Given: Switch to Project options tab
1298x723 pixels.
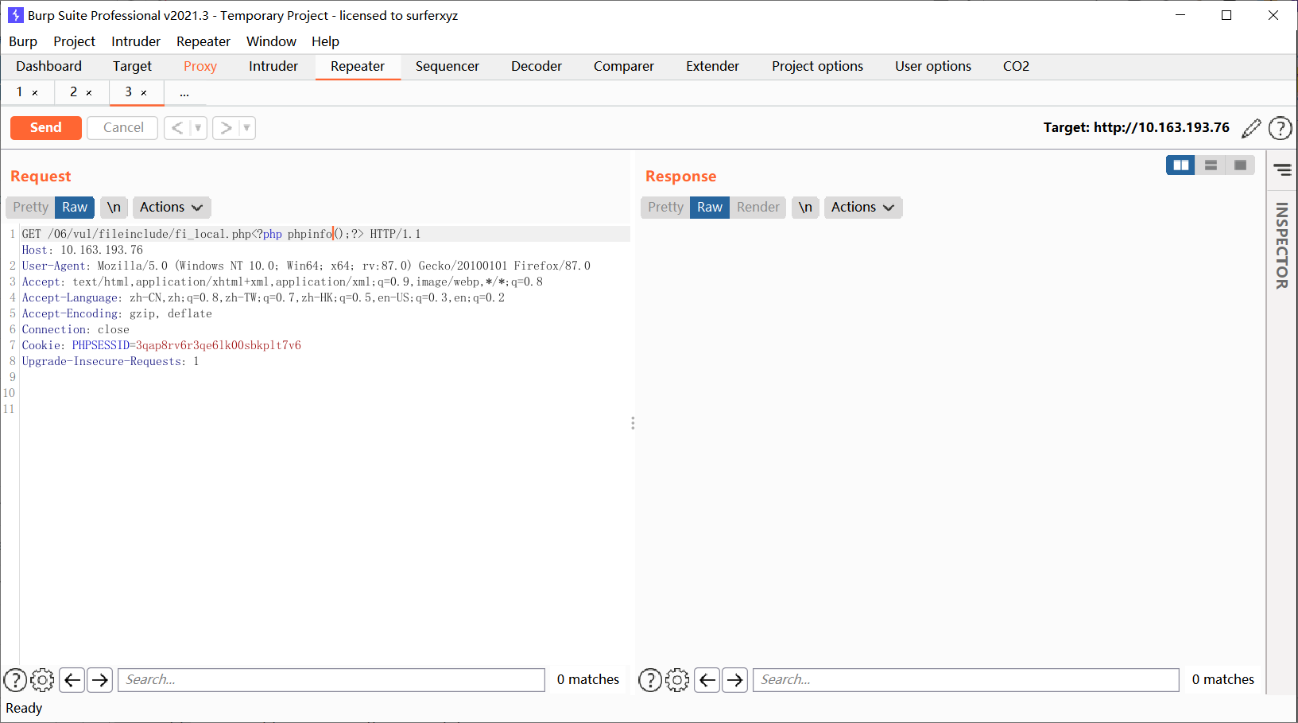Looking at the screenshot, I should 817,67.
